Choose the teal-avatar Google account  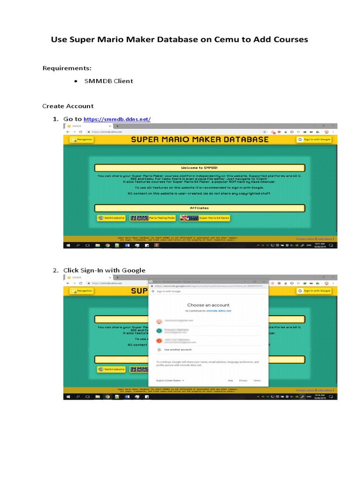pyautogui.click(x=208, y=331)
